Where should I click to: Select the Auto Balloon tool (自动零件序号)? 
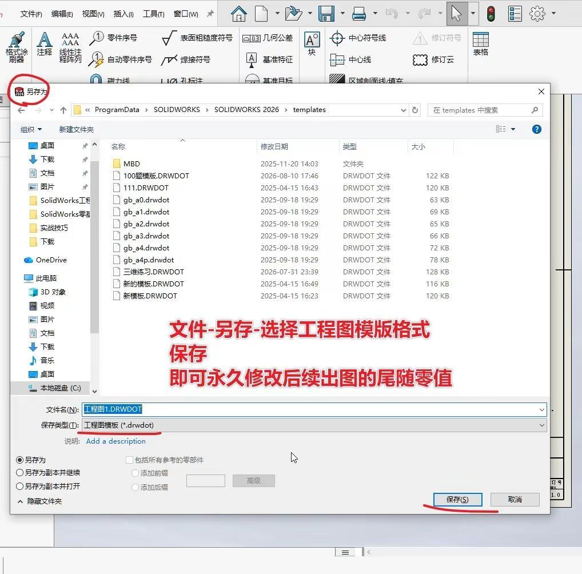click(120, 59)
